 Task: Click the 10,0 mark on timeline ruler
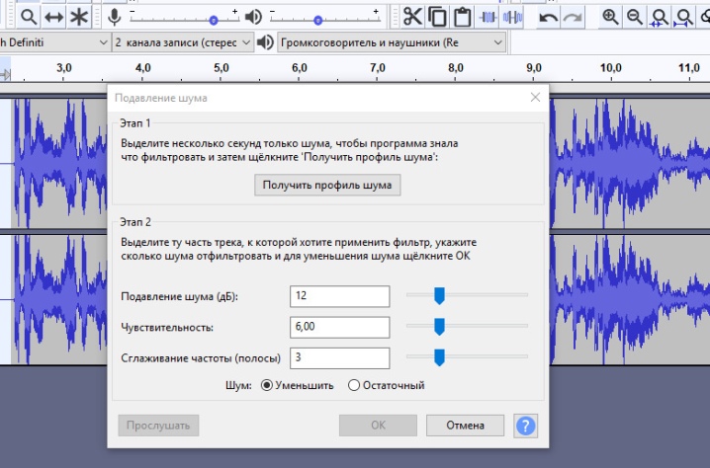click(610, 68)
